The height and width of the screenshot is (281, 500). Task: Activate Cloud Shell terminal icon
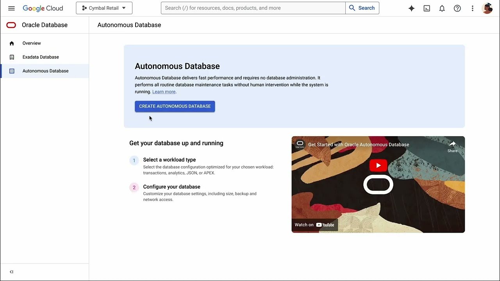pyautogui.click(x=427, y=8)
